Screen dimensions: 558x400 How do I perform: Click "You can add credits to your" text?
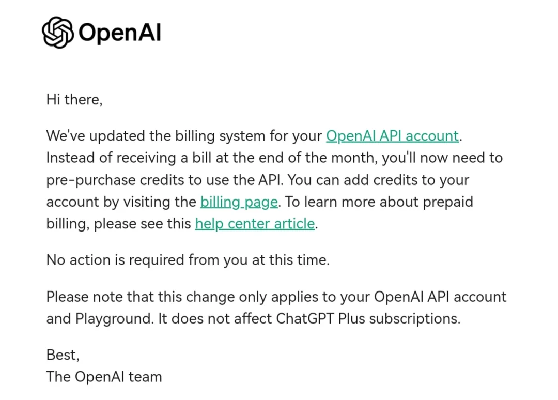[378, 180]
